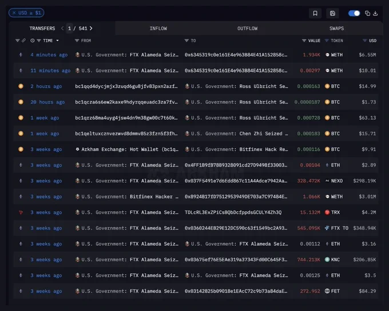The height and width of the screenshot is (311, 389).
Task: Click the Ethereum chain icon on 4 minutes ago row
Action: 21,55
